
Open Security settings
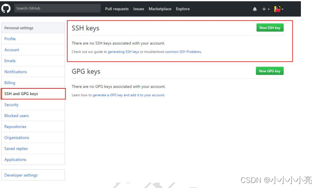(33, 105)
